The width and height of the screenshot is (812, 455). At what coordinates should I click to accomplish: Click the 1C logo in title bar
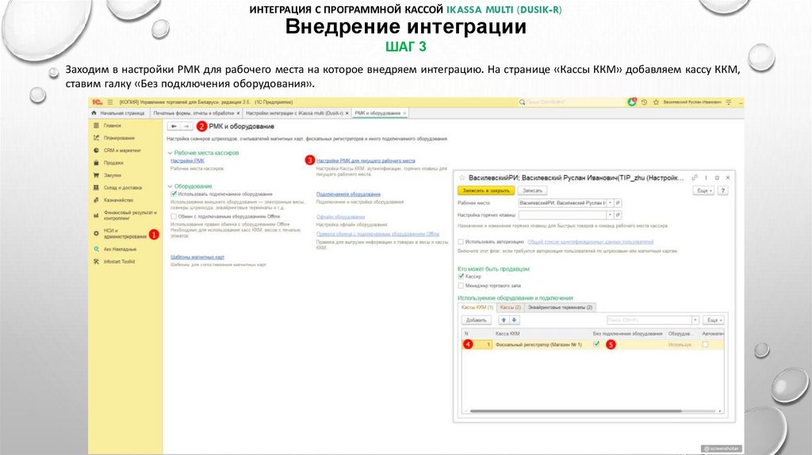click(x=97, y=102)
